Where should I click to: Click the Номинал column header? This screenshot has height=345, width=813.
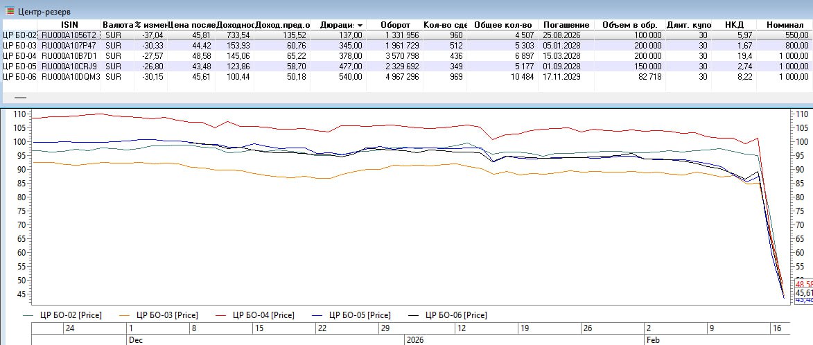coord(785,25)
